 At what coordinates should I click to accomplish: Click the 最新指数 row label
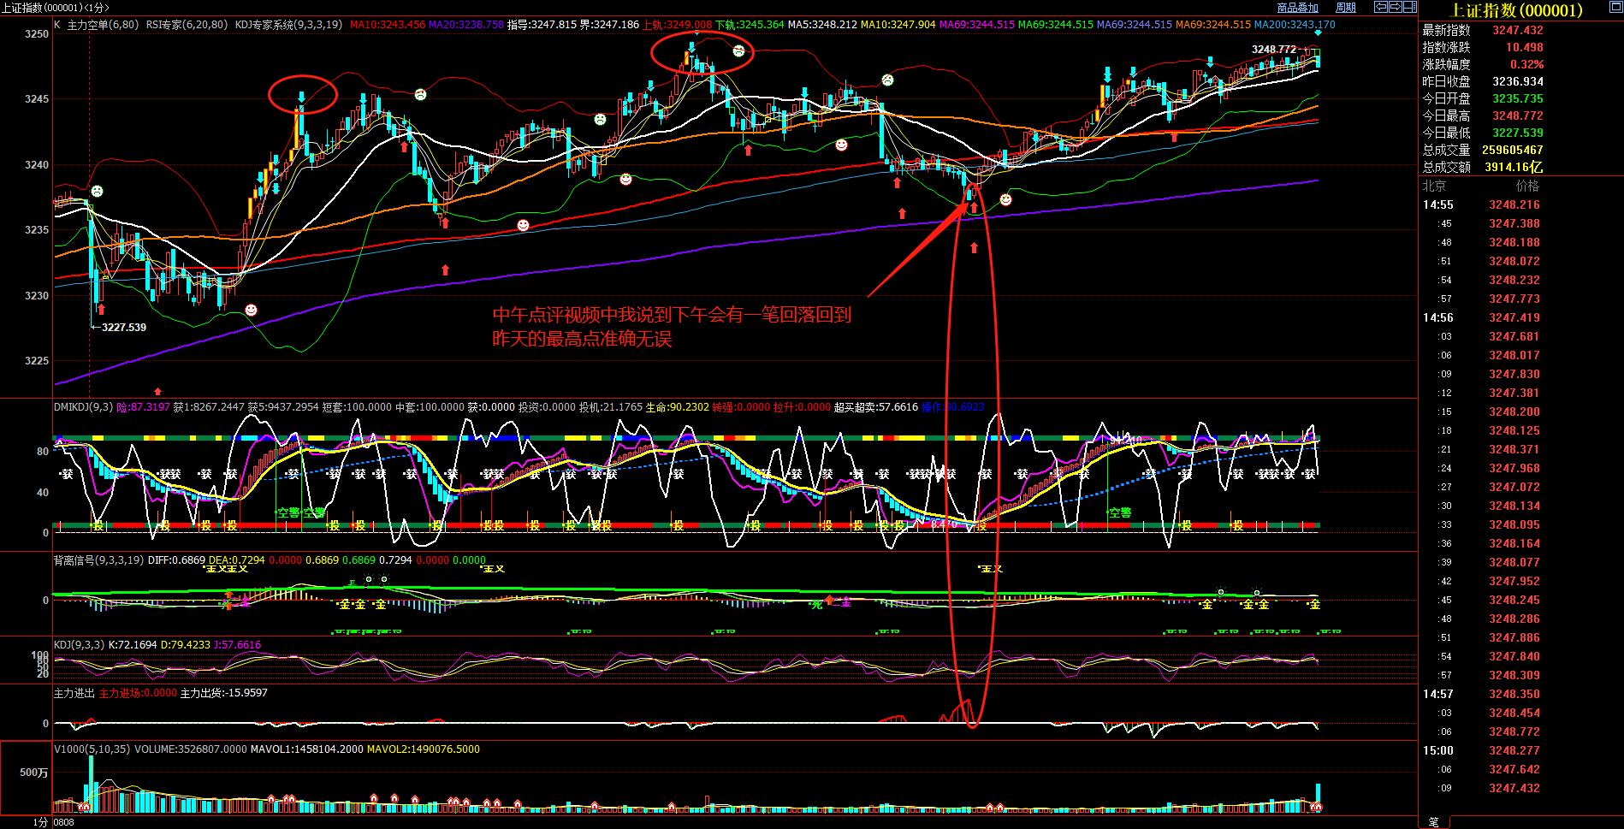pyautogui.click(x=1446, y=30)
